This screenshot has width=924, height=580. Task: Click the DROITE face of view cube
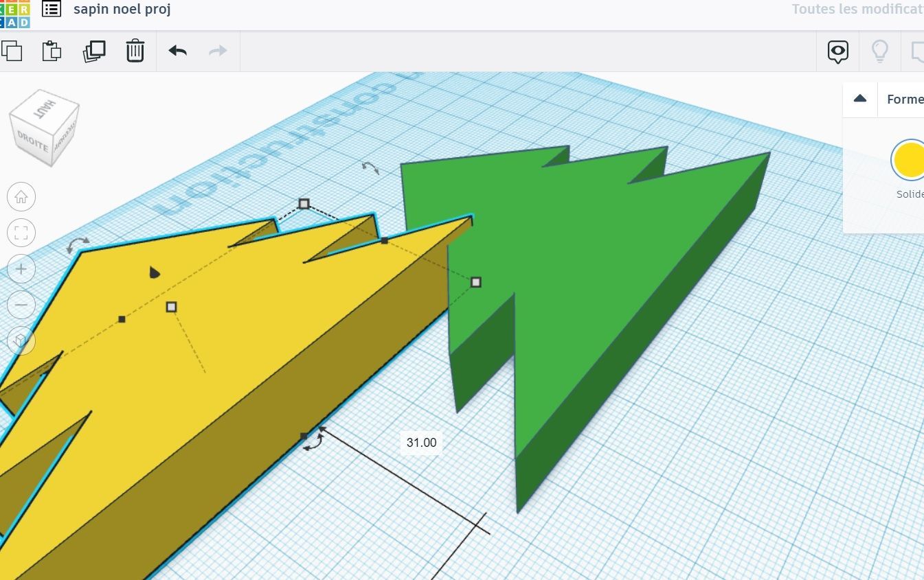pyautogui.click(x=33, y=141)
